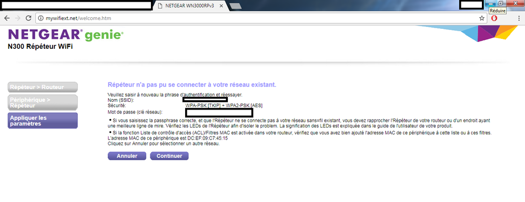The height and width of the screenshot is (202, 525).
Task: Click the 'Nom (SSID):' label
Action: point(121,100)
